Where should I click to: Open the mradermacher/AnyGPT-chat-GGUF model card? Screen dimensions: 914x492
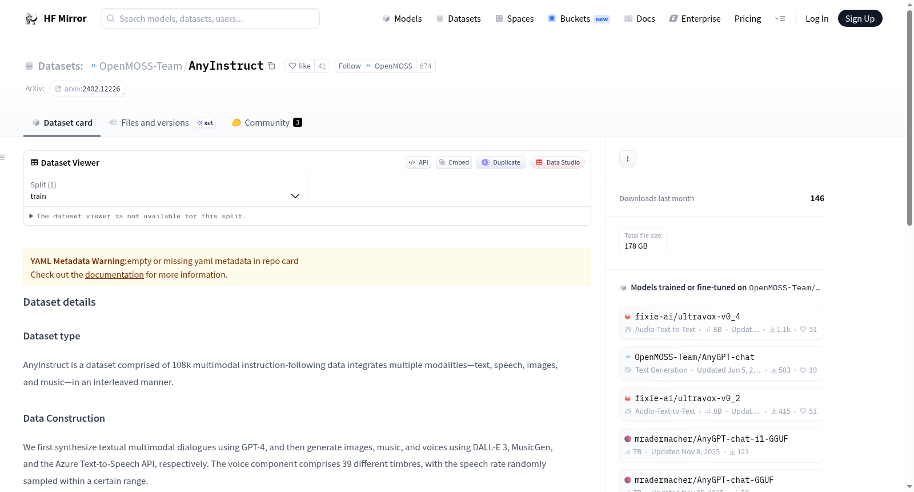(721, 481)
